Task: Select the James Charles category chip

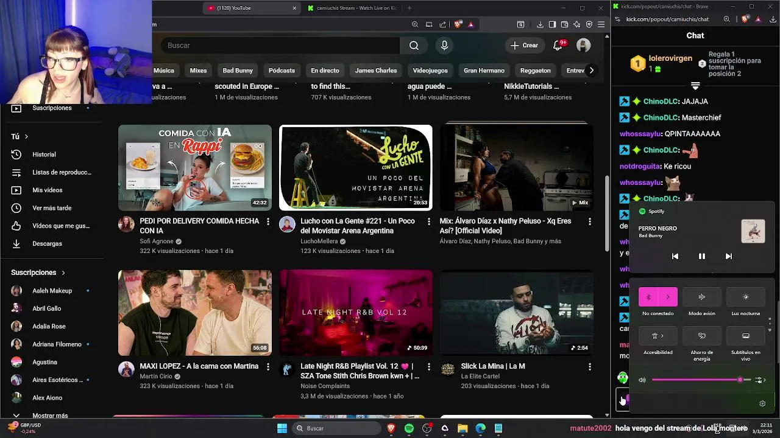Action: tap(376, 71)
